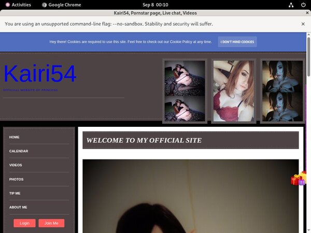Go to the Home menu item
This screenshot has height=233, width=311.
tap(15, 137)
